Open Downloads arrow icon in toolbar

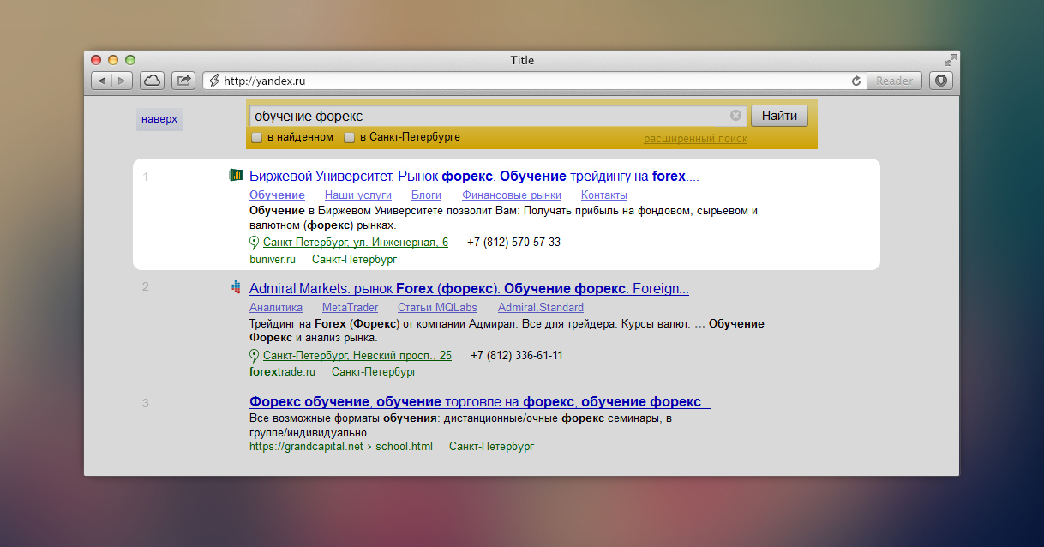pos(941,81)
